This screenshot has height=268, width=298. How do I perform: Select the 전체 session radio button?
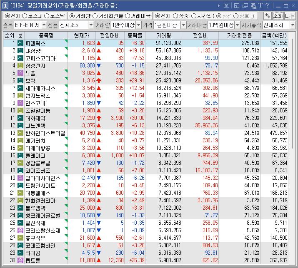pos(157,16)
